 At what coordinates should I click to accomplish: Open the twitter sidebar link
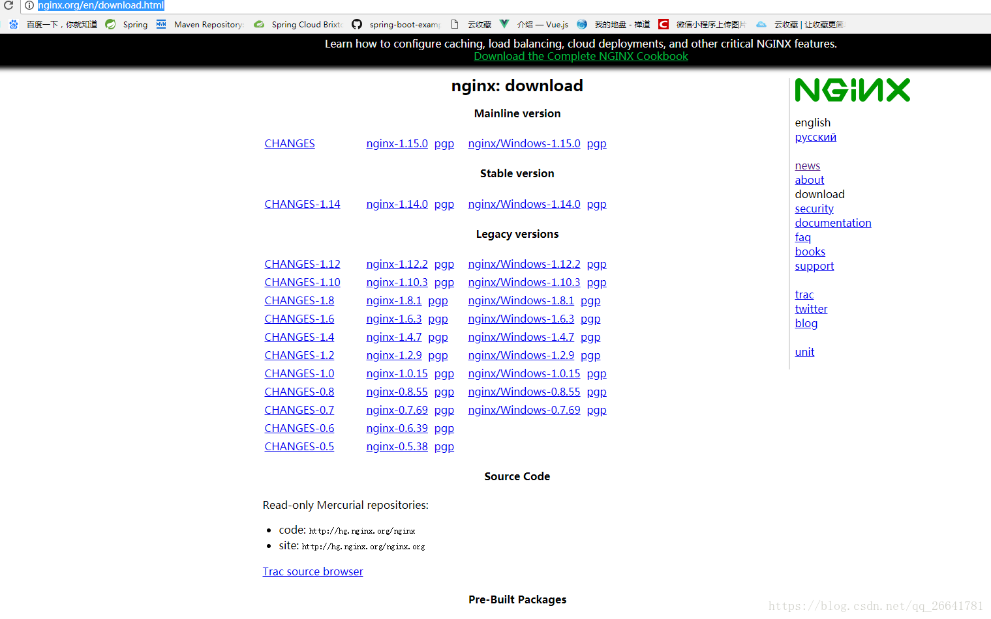811,309
